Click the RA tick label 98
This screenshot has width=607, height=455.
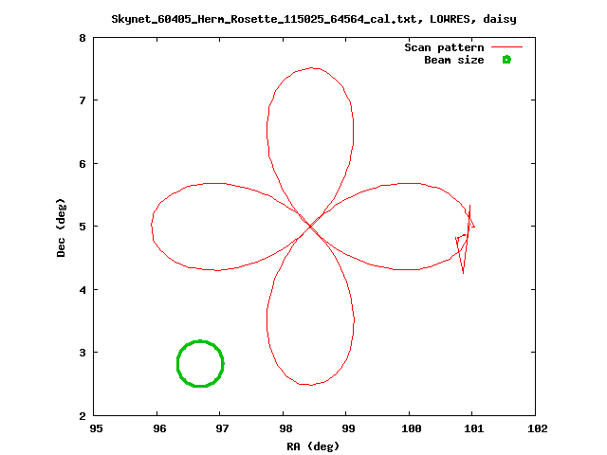point(285,428)
